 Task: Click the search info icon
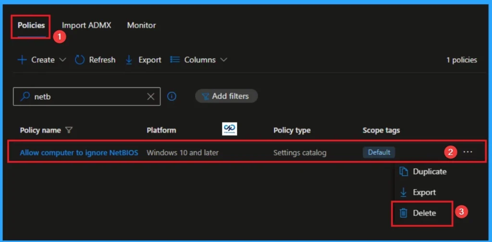pos(172,96)
